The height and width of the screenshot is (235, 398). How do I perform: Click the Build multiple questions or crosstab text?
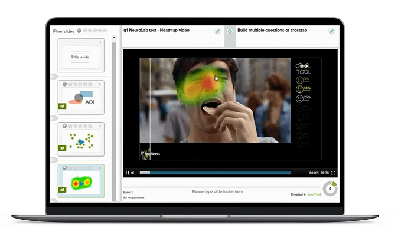pyautogui.click(x=272, y=30)
